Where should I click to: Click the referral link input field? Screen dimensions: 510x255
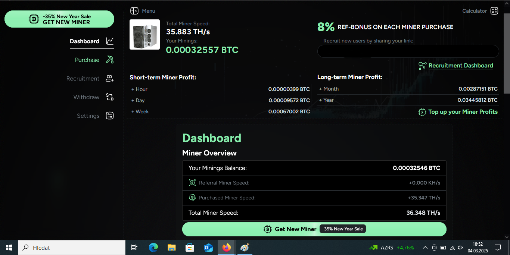[408, 51]
